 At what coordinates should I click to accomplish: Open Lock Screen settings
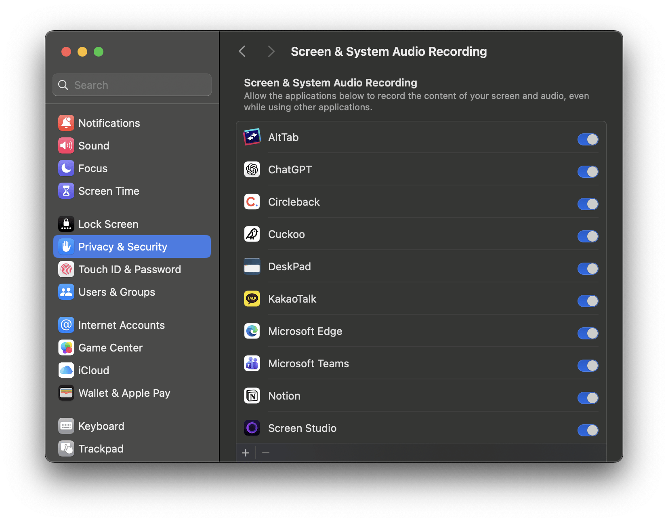coord(132,224)
